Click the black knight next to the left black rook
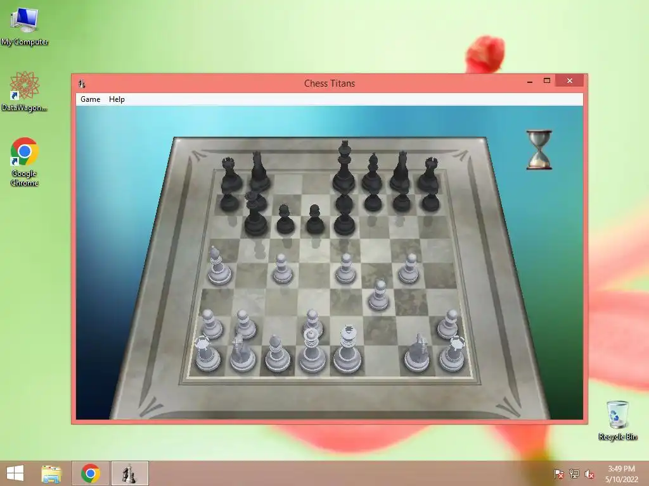649x486 pixels. pyautogui.click(x=259, y=171)
